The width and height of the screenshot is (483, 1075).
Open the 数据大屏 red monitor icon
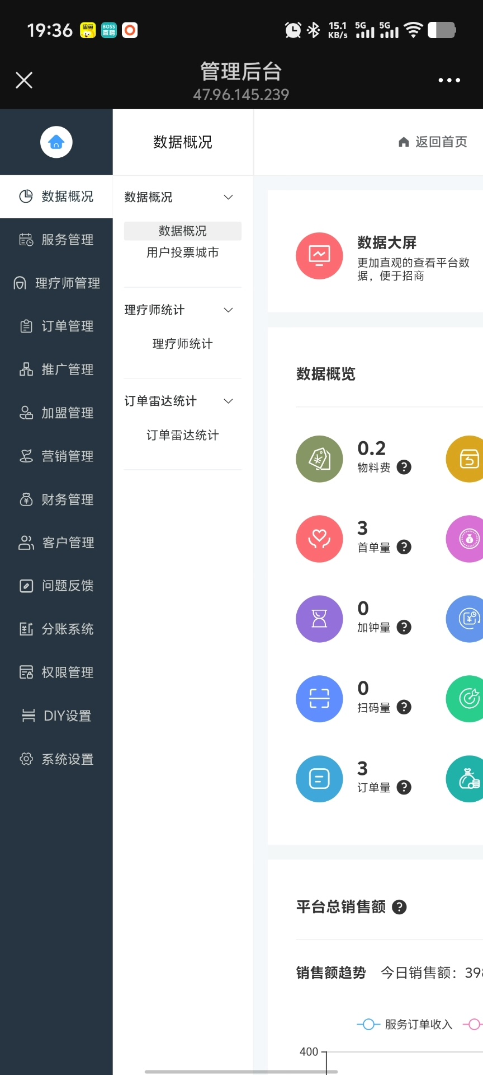pyautogui.click(x=319, y=256)
